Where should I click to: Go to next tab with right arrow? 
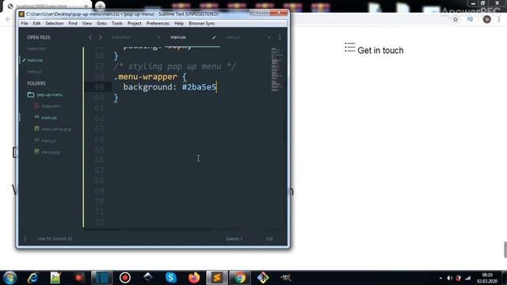(101, 37)
